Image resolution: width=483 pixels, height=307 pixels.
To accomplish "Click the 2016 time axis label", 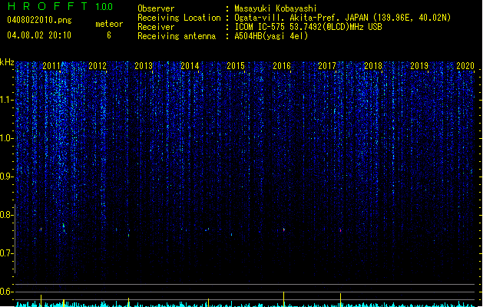I will [x=282, y=66].
